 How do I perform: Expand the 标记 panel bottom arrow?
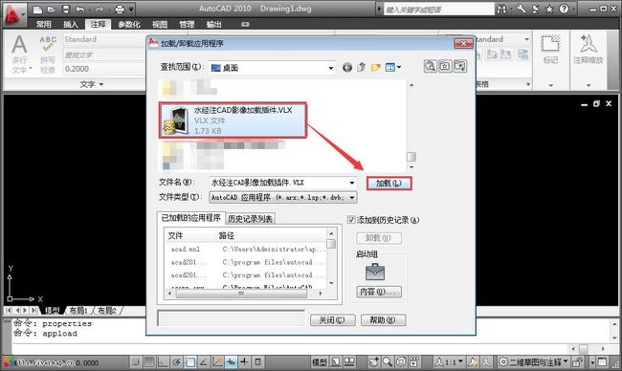click(550, 85)
